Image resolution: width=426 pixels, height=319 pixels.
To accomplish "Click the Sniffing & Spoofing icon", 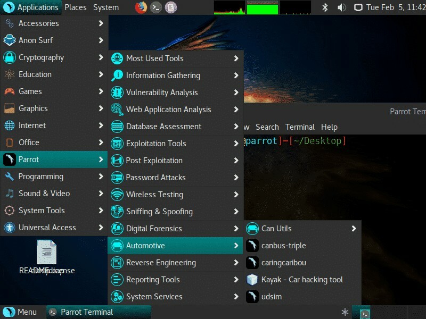I will pyautogui.click(x=117, y=212).
